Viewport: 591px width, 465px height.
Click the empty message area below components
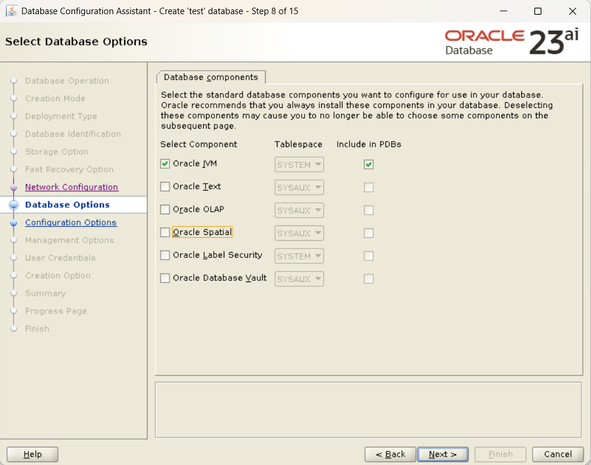368,410
